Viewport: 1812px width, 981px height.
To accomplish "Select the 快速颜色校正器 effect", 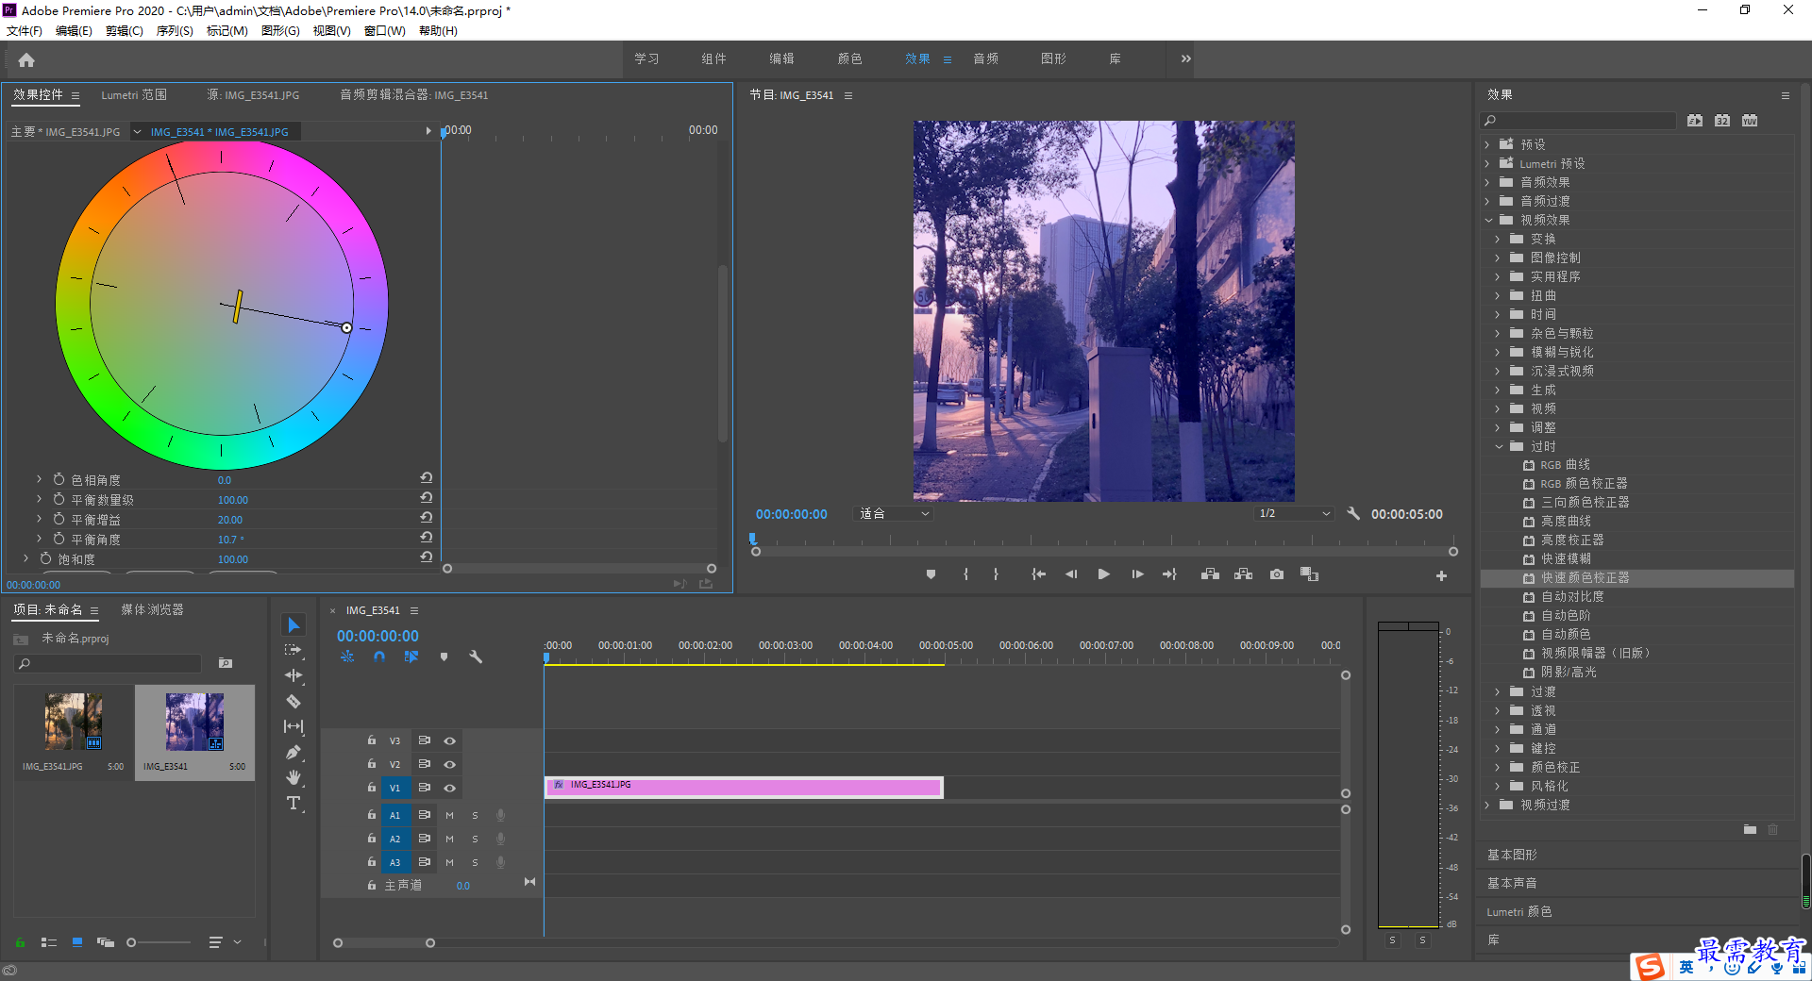I will (1585, 577).
